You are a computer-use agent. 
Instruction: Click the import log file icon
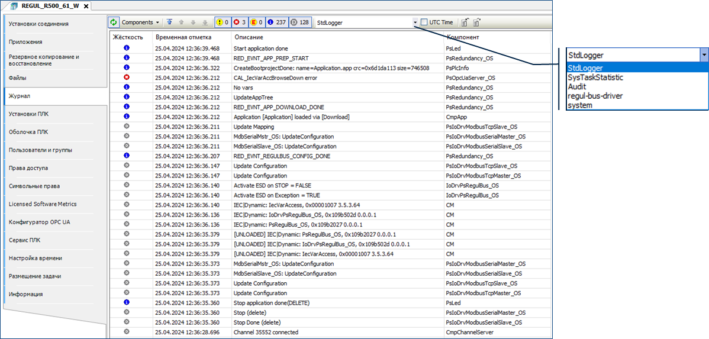tap(477, 22)
